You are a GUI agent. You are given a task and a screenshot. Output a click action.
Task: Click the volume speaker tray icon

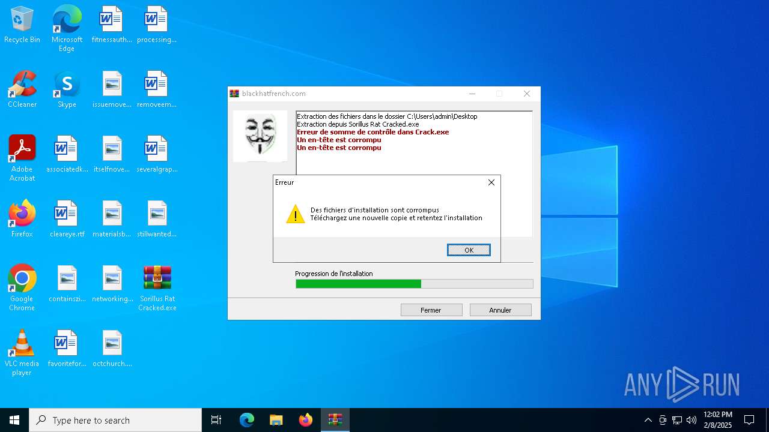click(691, 420)
